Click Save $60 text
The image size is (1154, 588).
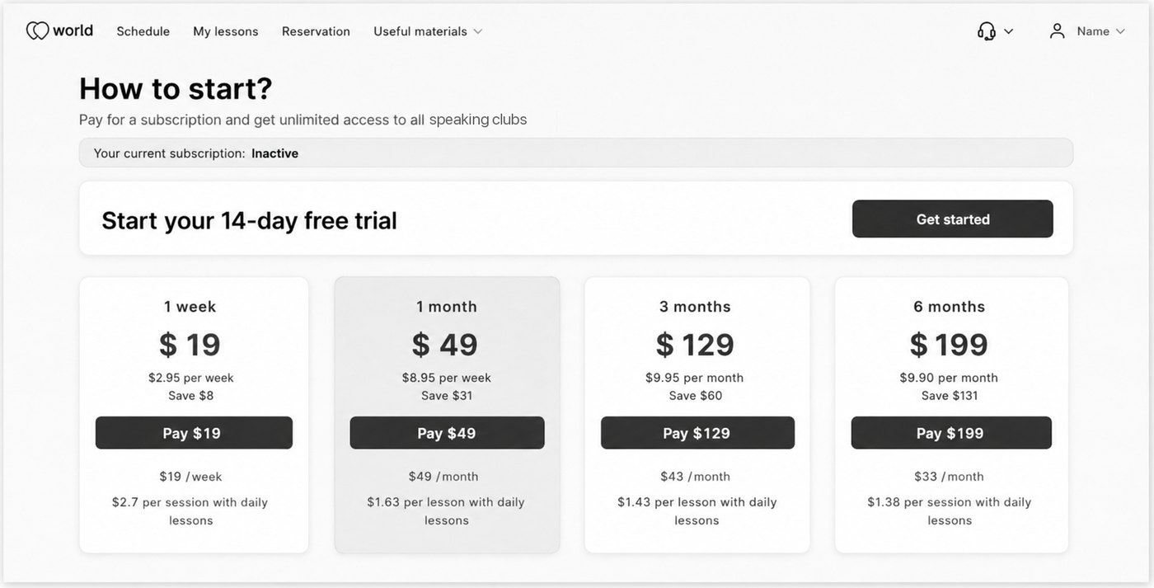tap(696, 396)
